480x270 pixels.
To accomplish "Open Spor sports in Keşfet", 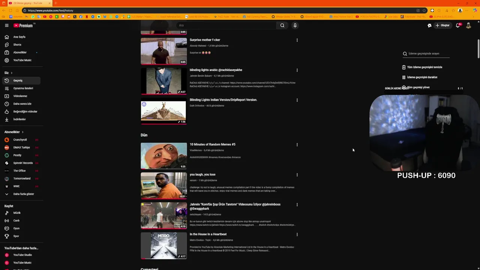I will 21,236.
